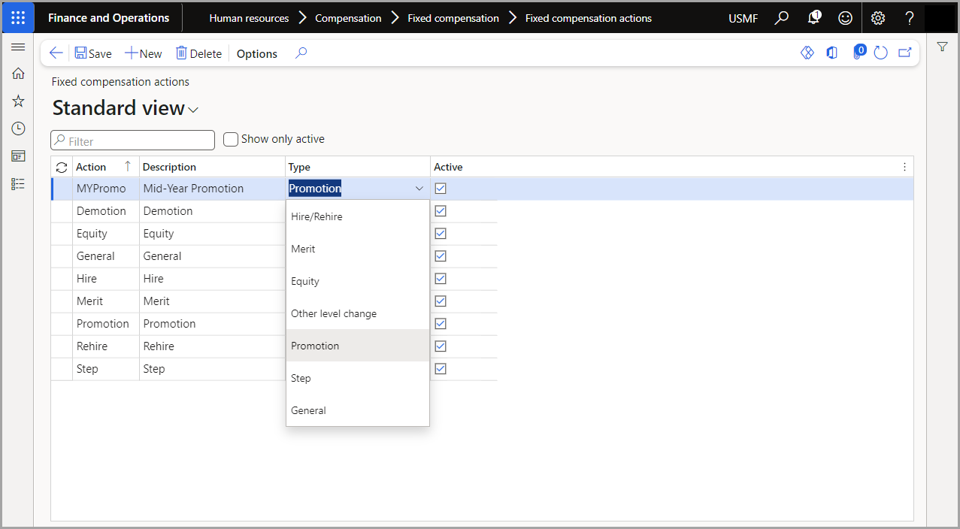Open Workspaces icon in the sidebar
Screen dimensions: 960x529
18,156
